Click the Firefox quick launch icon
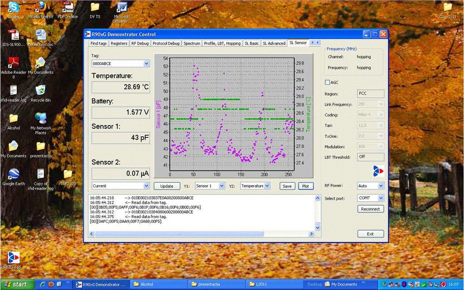Image resolution: width=464 pixels, height=290 pixels. click(x=51, y=285)
